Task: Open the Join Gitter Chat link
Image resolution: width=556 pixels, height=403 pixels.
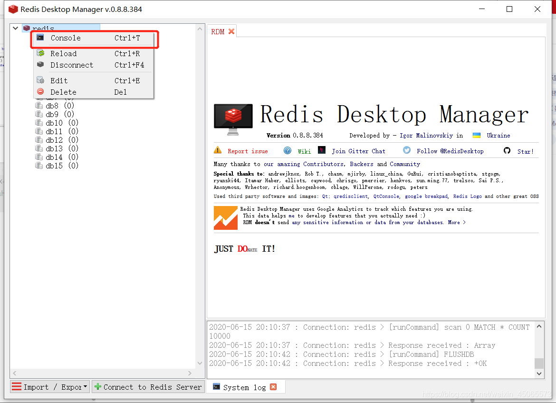Action: 358,151
